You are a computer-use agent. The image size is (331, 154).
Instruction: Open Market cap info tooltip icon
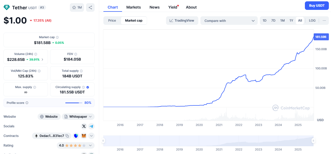(x=57, y=37)
